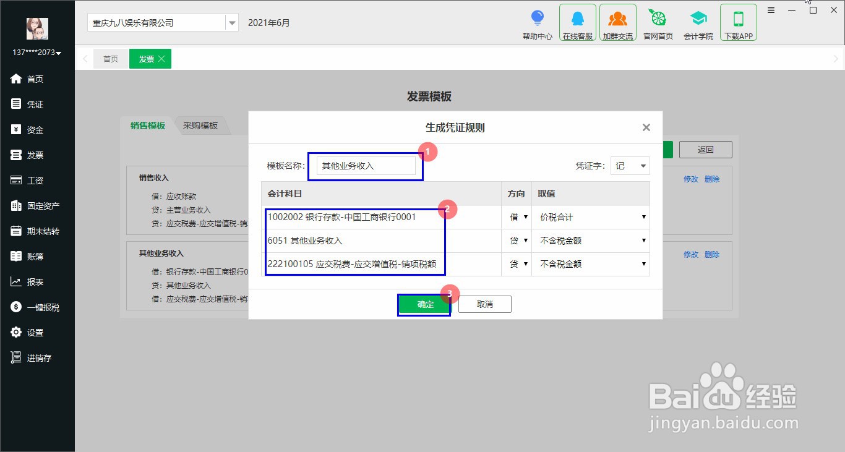
Task: Close the 生成凭证规则 dialog
Action: point(646,127)
